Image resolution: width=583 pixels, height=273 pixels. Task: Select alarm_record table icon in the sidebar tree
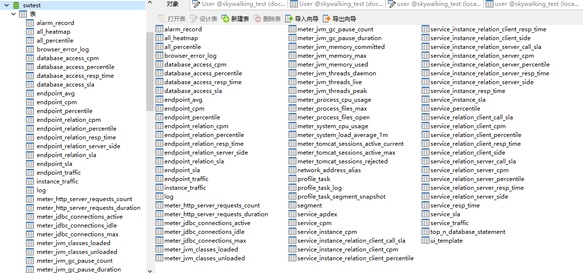[x=30, y=23]
